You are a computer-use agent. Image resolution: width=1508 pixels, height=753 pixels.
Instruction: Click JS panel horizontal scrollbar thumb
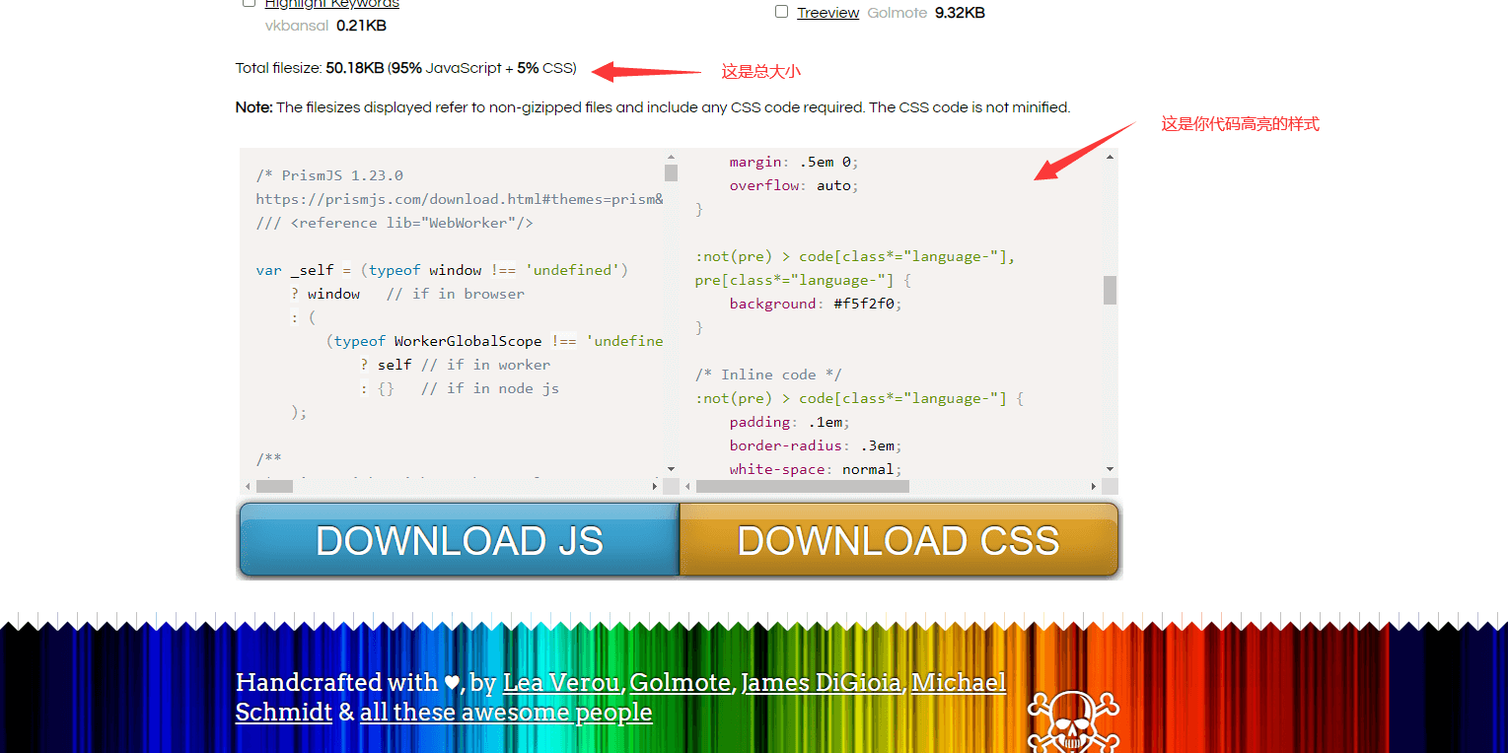click(274, 486)
